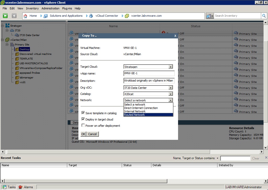Screen dimensions: 268x190
Task: Click the vcd1 folder icon
Action: 17,82
